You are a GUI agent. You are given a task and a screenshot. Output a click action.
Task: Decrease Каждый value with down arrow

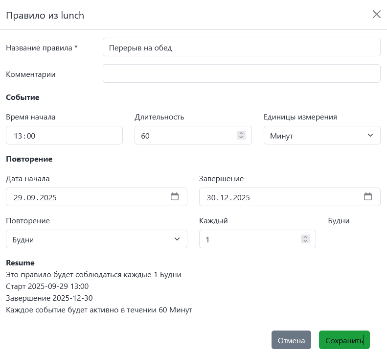305,241
